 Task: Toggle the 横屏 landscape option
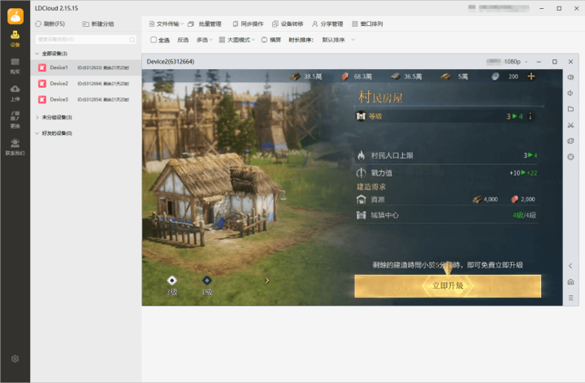coord(271,40)
